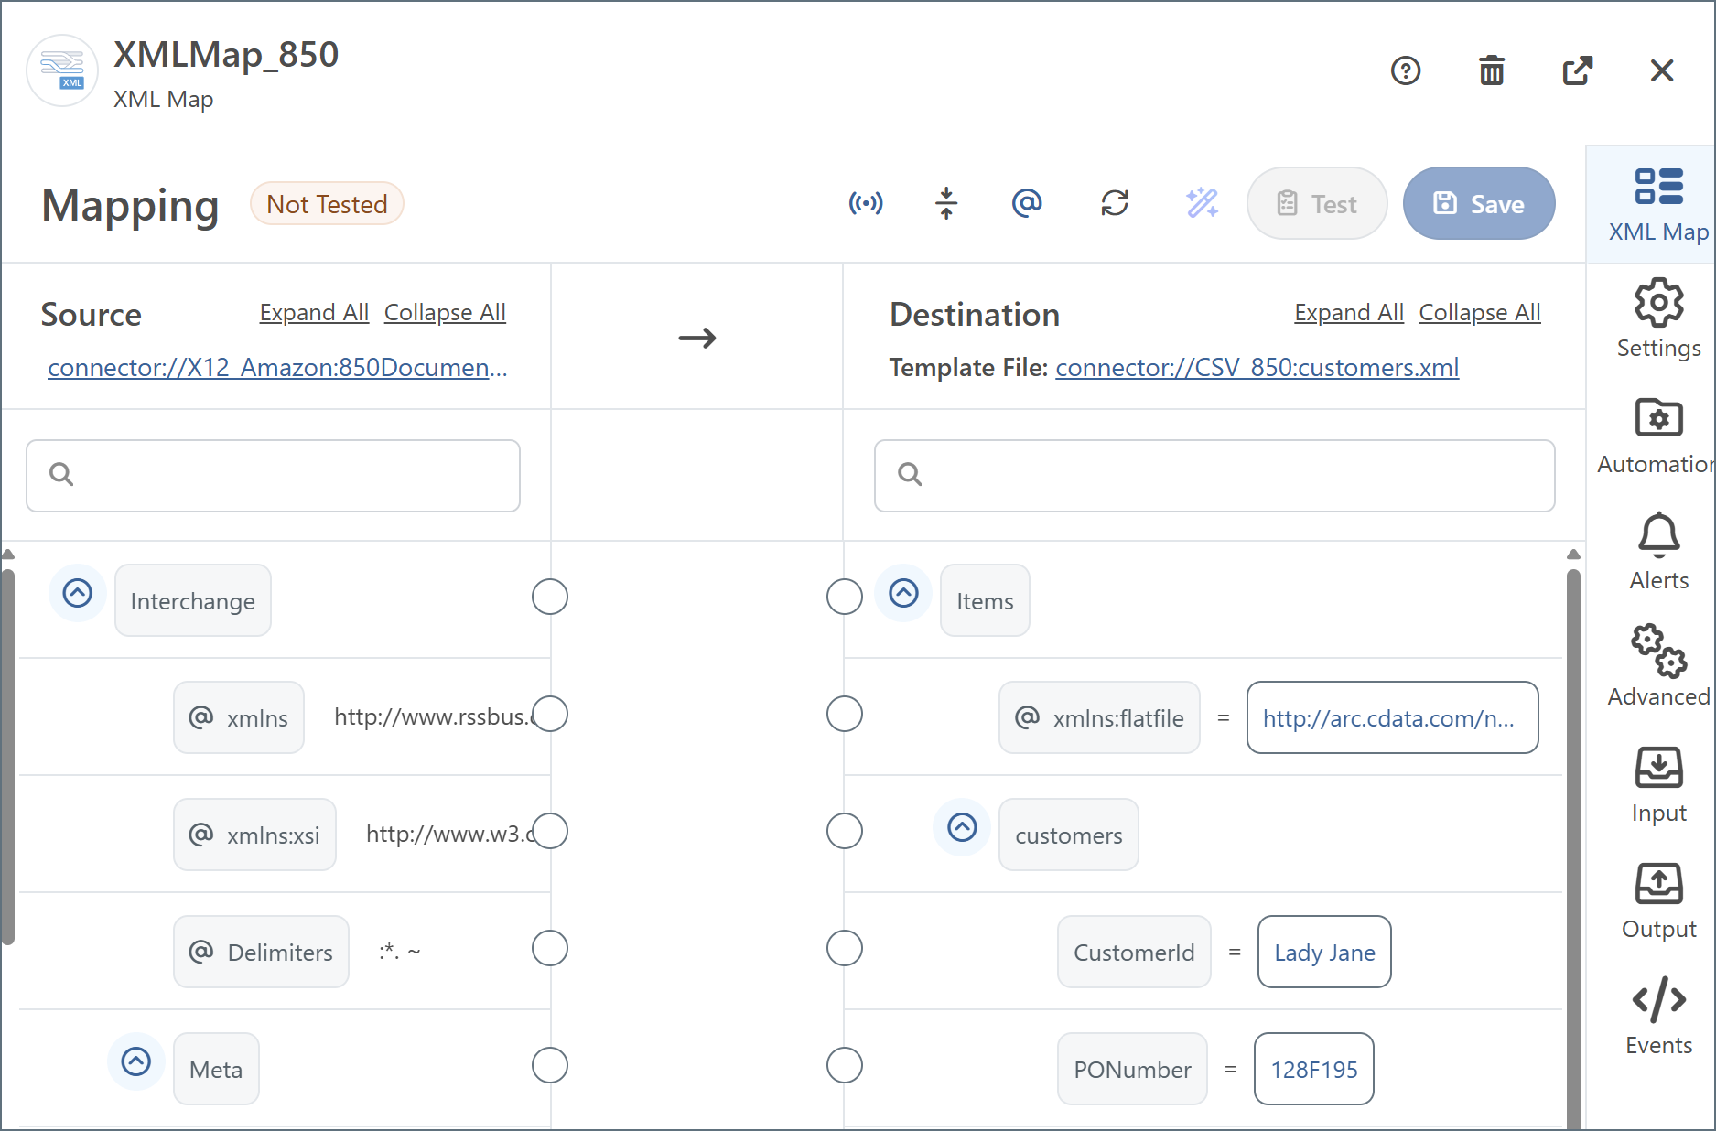Collapse the Interchange source node
This screenshot has width=1716, height=1131.
tap(78, 593)
